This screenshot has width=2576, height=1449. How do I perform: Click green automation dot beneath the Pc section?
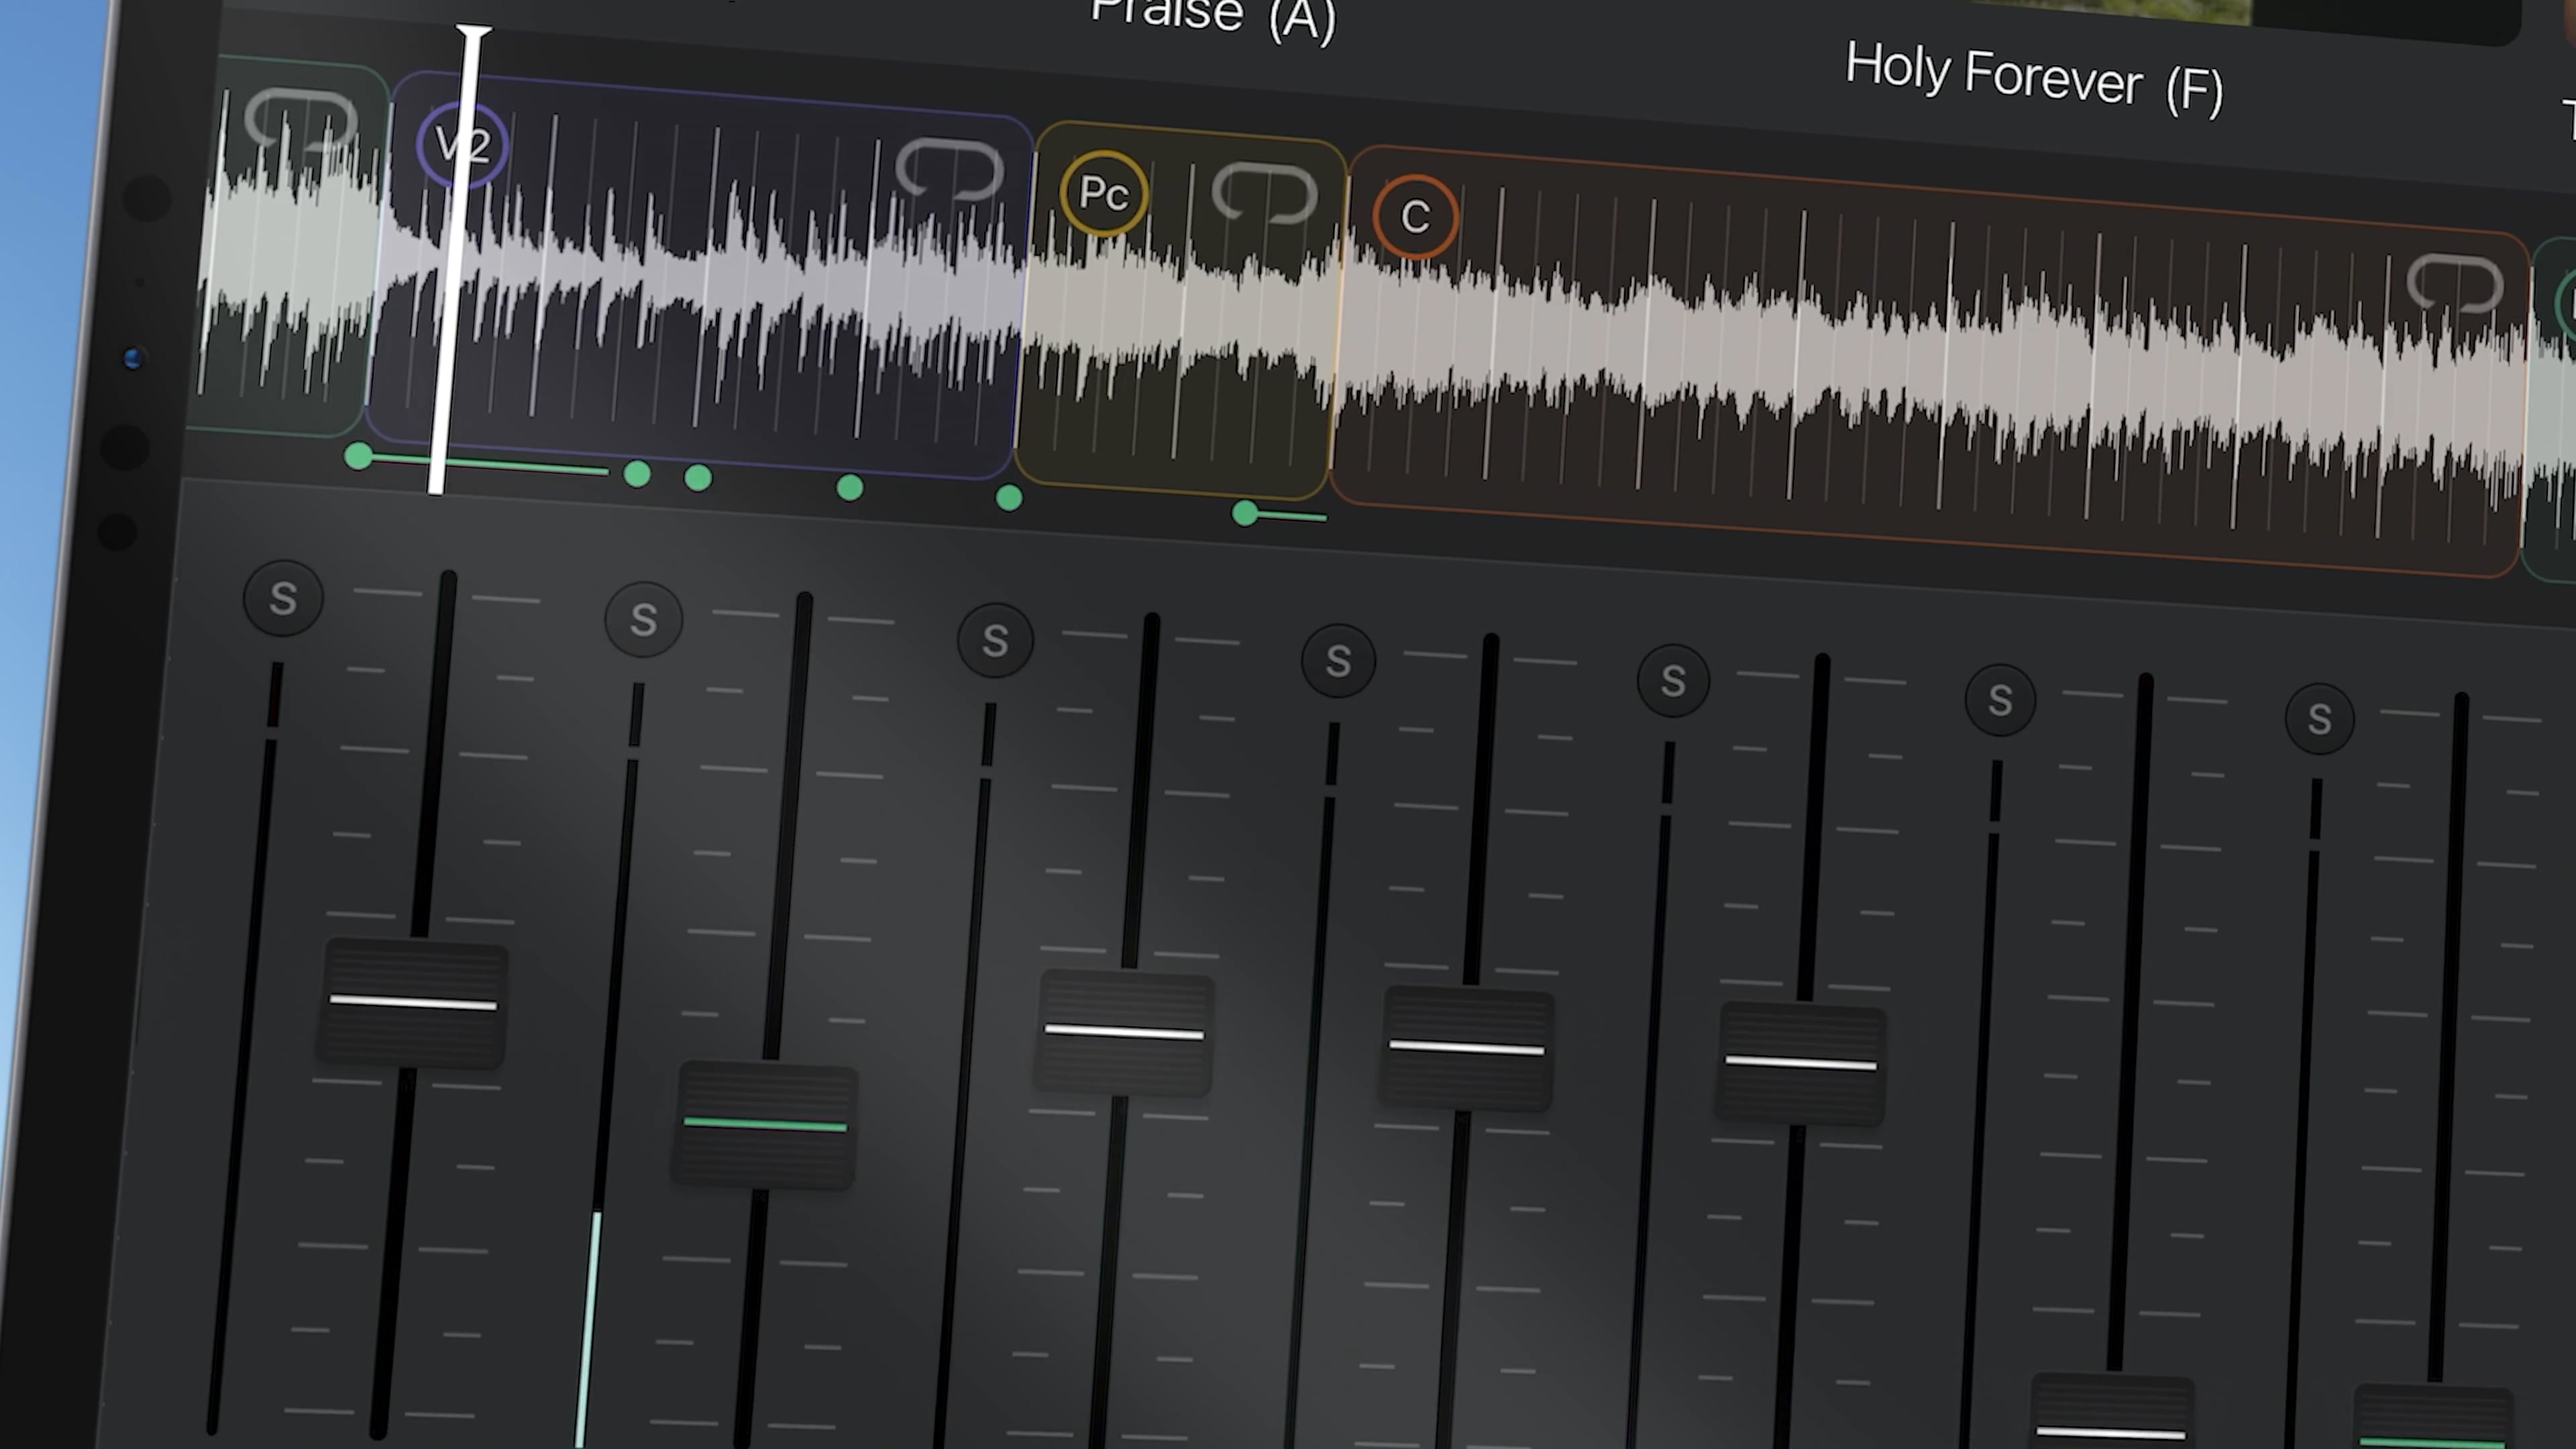point(1245,514)
